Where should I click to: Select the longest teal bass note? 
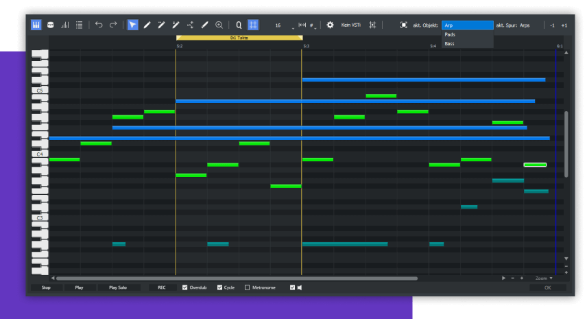coord(345,244)
